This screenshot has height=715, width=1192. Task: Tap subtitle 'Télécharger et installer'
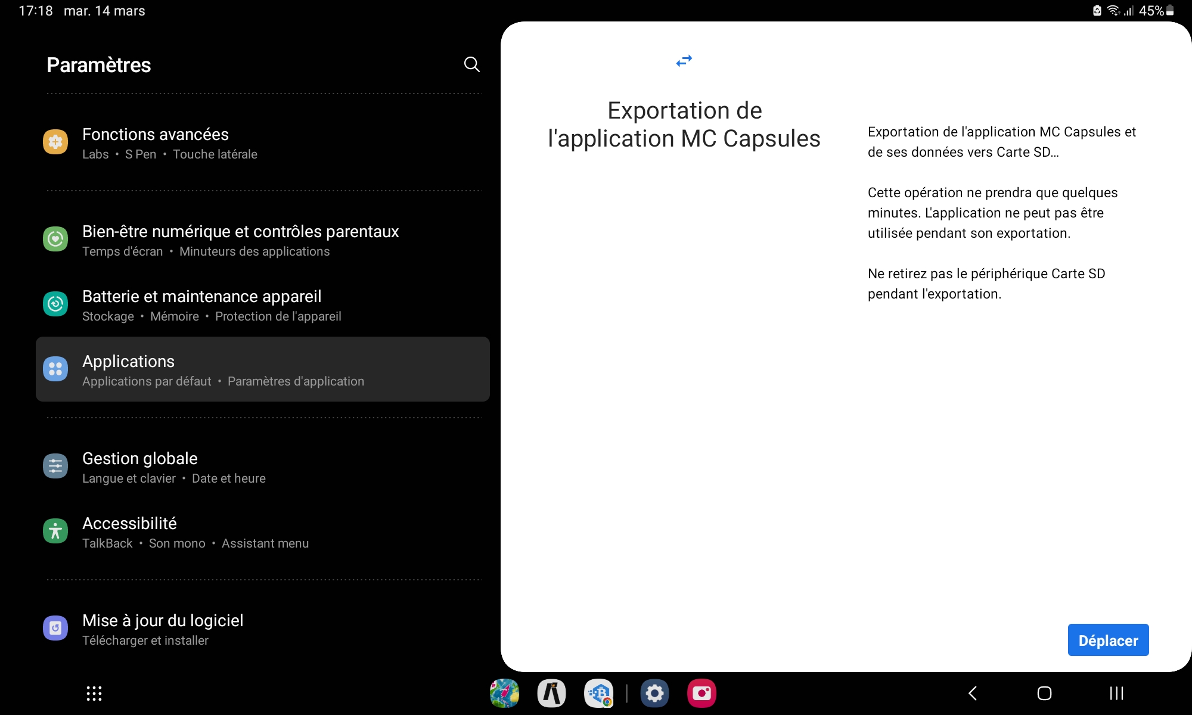coord(145,641)
